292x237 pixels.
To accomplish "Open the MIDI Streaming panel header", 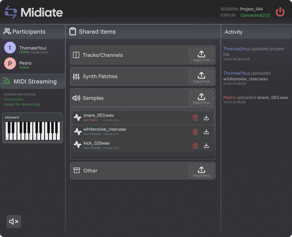I will [x=32, y=82].
